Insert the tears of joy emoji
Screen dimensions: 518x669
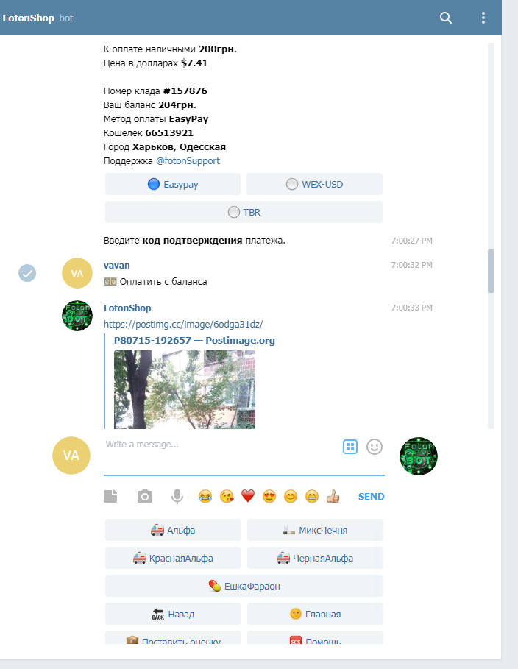pyautogui.click(x=205, y=497)
